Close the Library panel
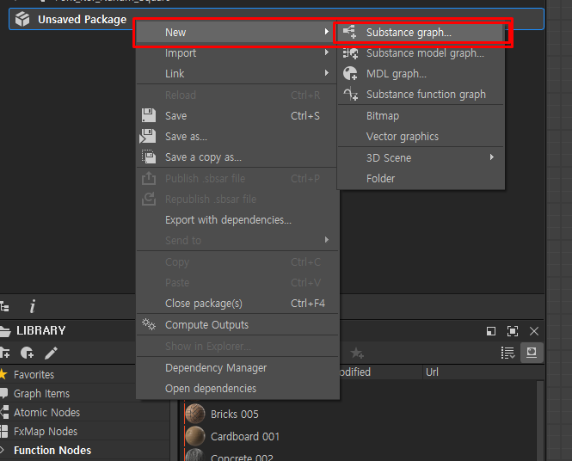The height and width of the screenshot is (461, 572). [534, 331]
